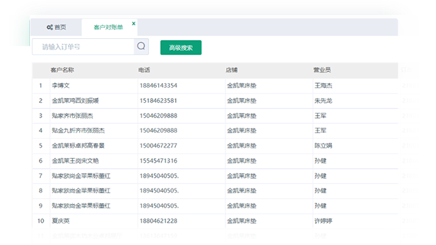This screenshot has width=436, height=245.
Task: Close the 客户对账单 tab with the x
Action: (134, 24)
